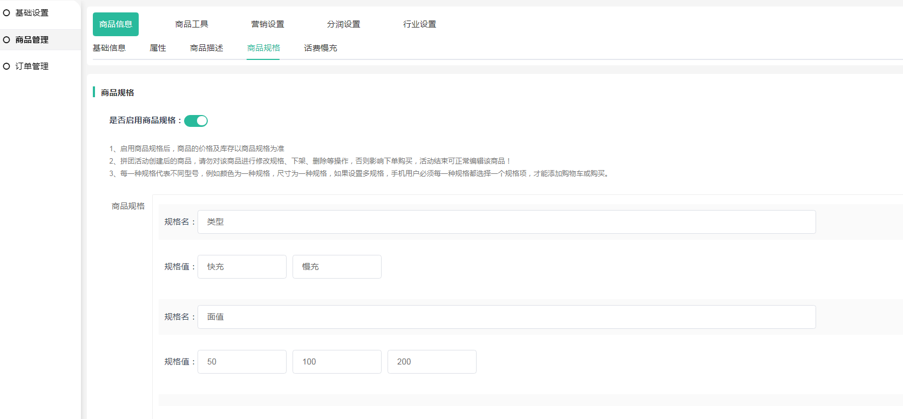Go to the 分润设置 tab

pyautogui.click(x=343, y=24)
